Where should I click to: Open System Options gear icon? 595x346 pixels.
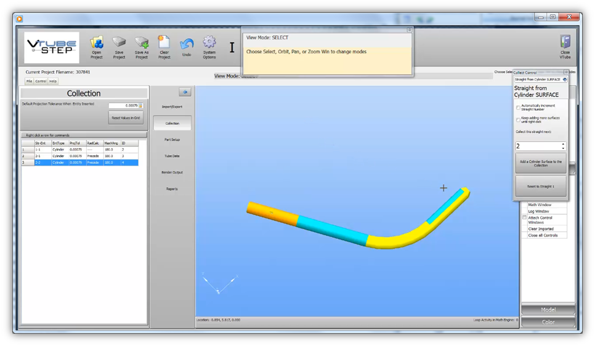point(209,43)
